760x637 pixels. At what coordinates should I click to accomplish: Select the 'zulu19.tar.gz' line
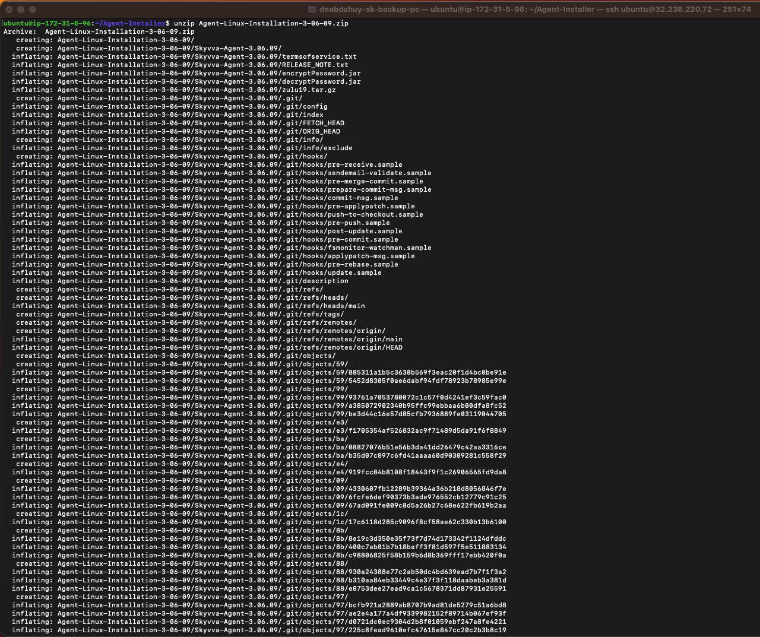[x=174, y=90]
